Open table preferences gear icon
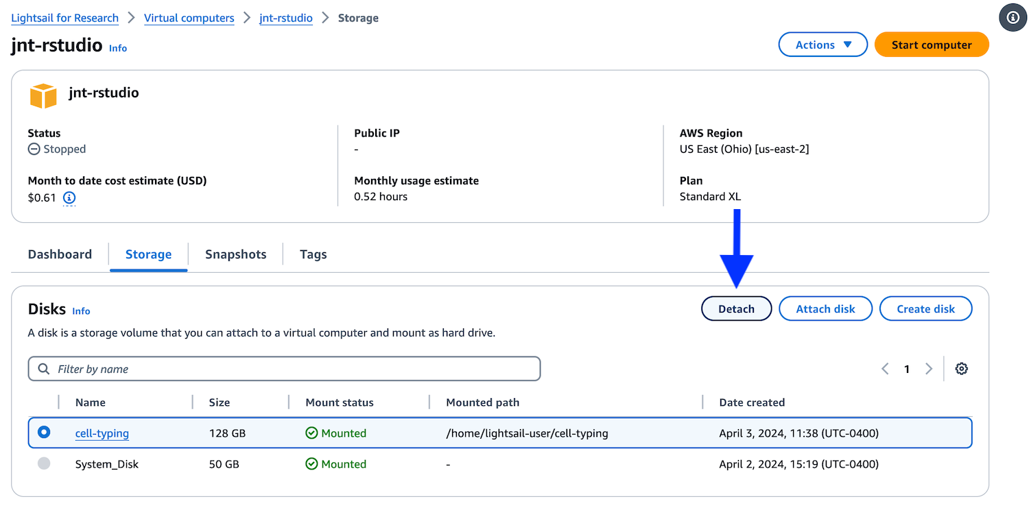1029x510 pixels. click(x=962, y=369)
